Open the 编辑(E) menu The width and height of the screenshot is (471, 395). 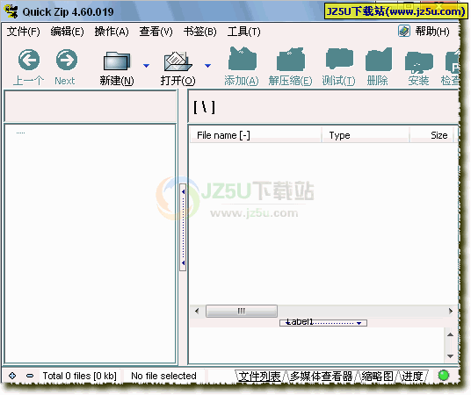[68, 32]
